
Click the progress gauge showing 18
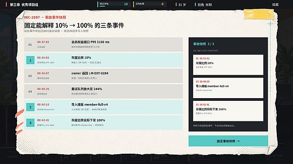coord(113,4)
